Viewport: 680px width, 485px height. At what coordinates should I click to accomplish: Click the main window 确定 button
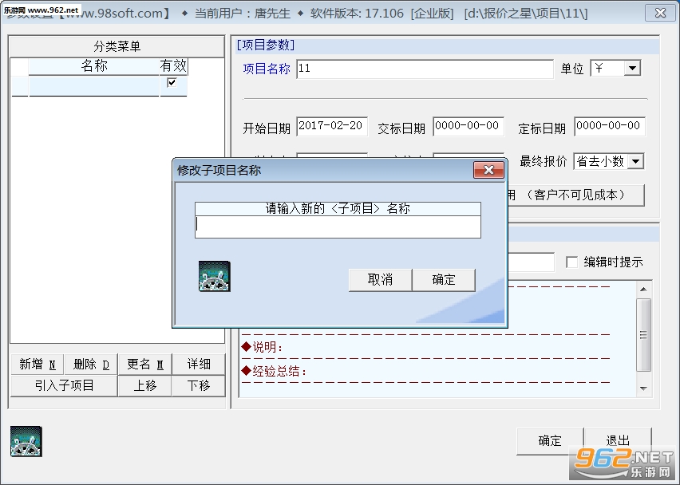[550, 441]
